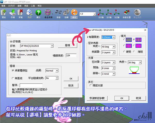The height and width of the screenshot is (123, 155).
Task: Enable the 穩固支撐 checkbox
Action: (x=91, y=85)
